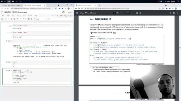The width and height of the screenshot is (181, 101).
Task: Move selected cell down with arrow icon
Action: [x=20, y=19]
